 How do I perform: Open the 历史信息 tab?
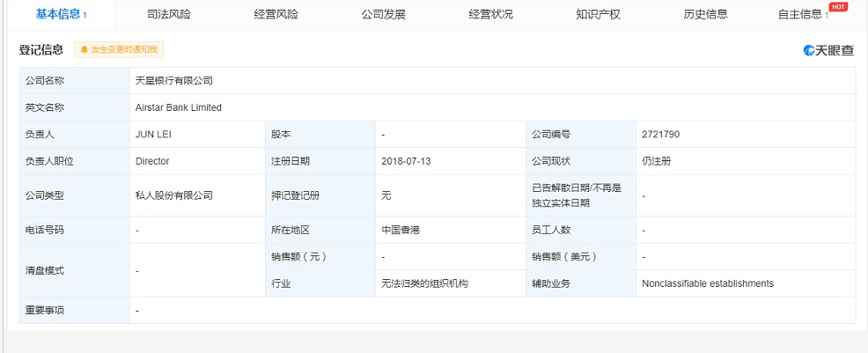point(706,15)
